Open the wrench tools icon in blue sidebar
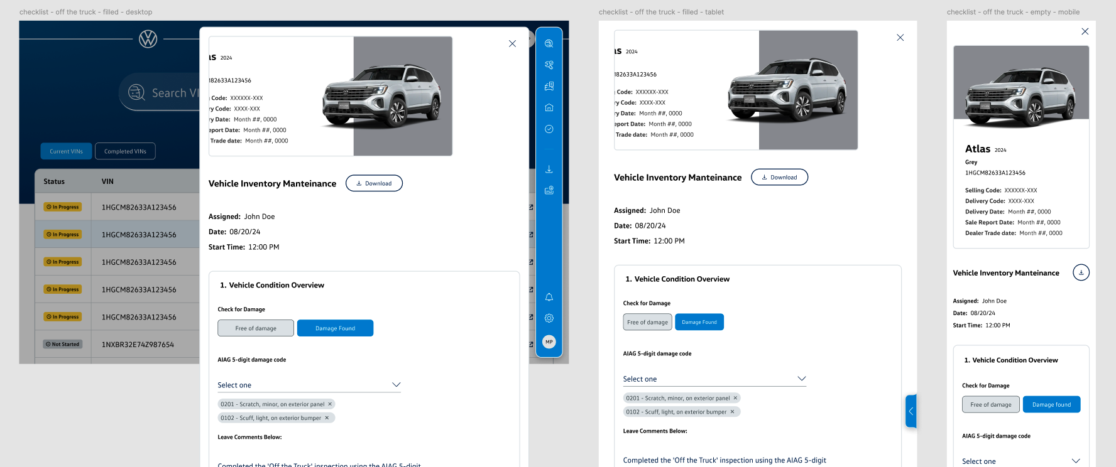This screenshot has width=1116, height=467. pos(549,65)
